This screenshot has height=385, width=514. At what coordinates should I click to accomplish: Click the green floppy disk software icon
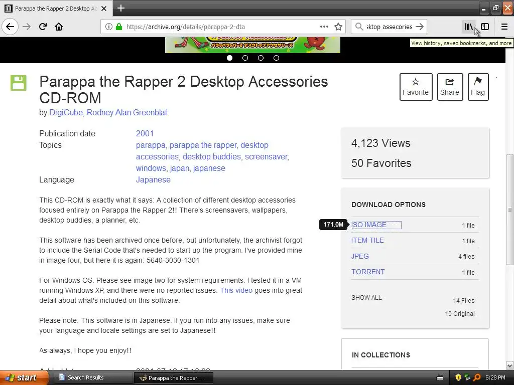point(19,83)
